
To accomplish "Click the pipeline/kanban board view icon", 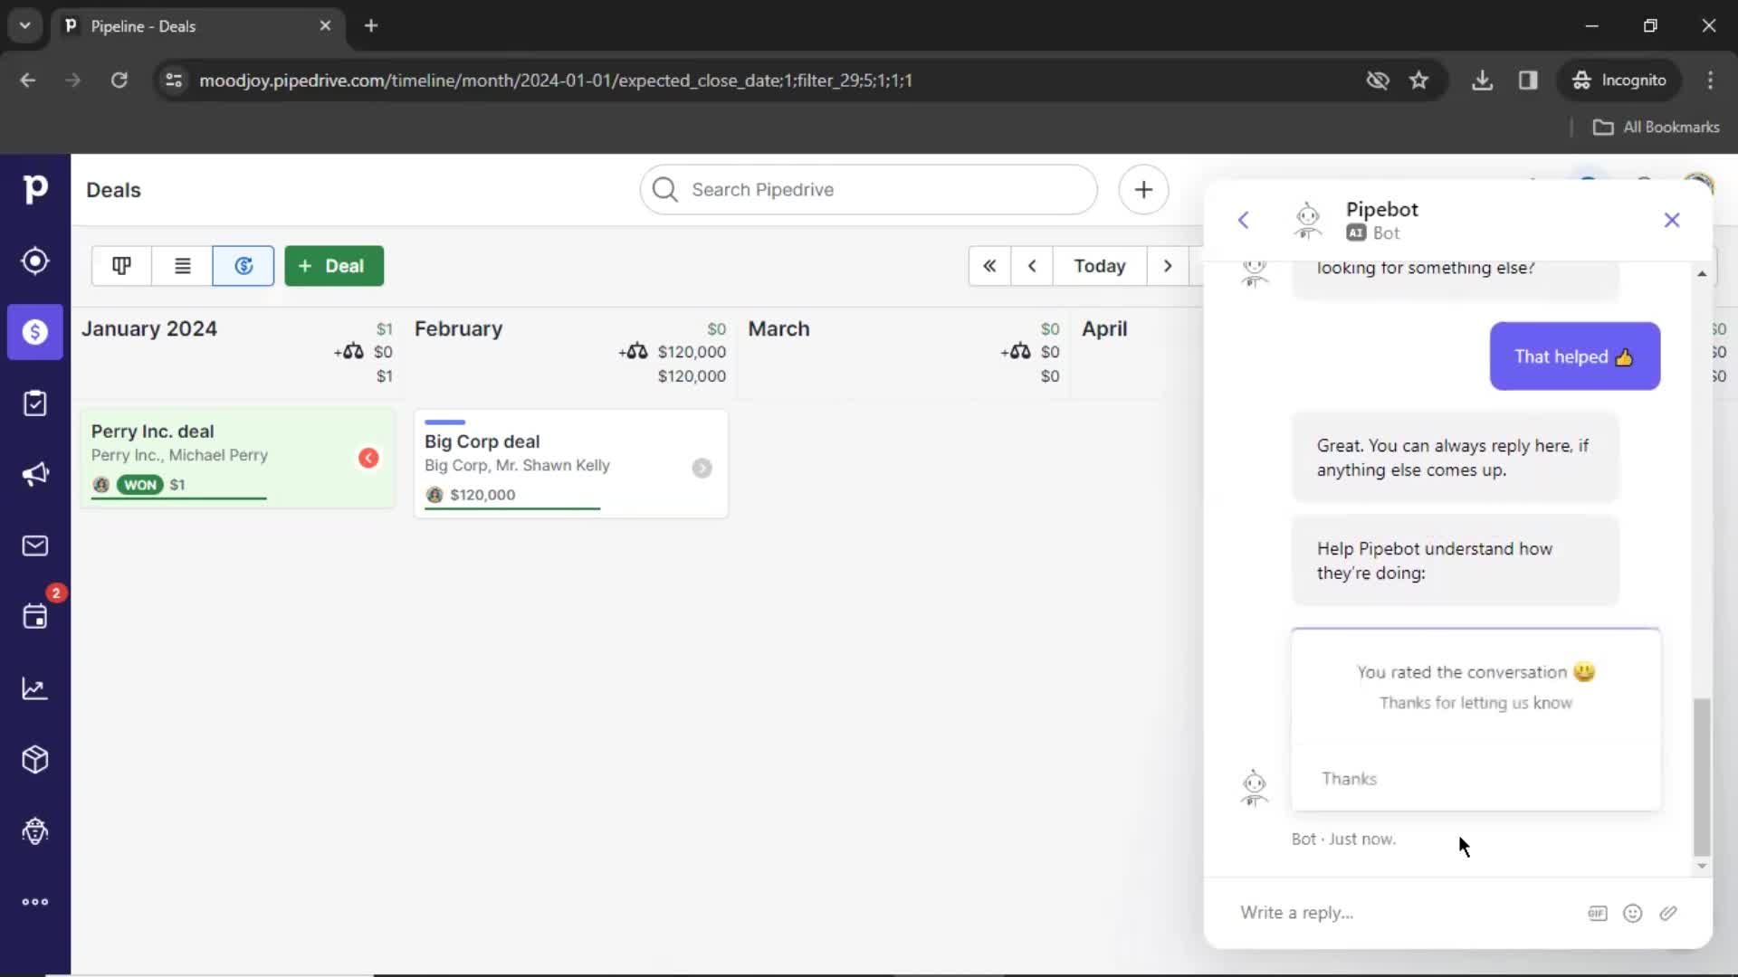I will pos(122,265).
